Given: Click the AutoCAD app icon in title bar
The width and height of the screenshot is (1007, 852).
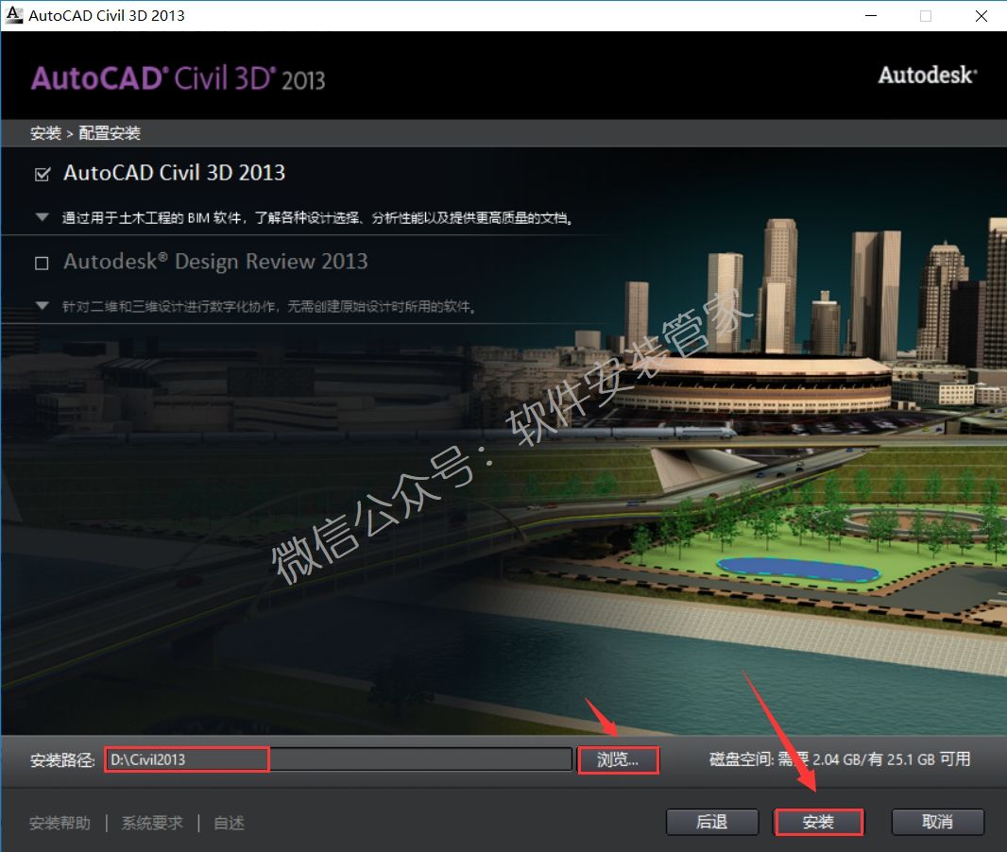Looking at the screenshot, I should click(x=14, y=15).
